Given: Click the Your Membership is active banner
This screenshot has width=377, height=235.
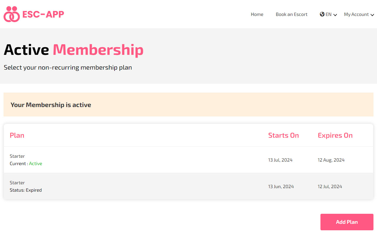Looking at the screenshot, I should coord(188,105).
